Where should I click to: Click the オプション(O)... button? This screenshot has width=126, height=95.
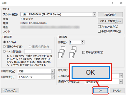[x=10, y=91]
